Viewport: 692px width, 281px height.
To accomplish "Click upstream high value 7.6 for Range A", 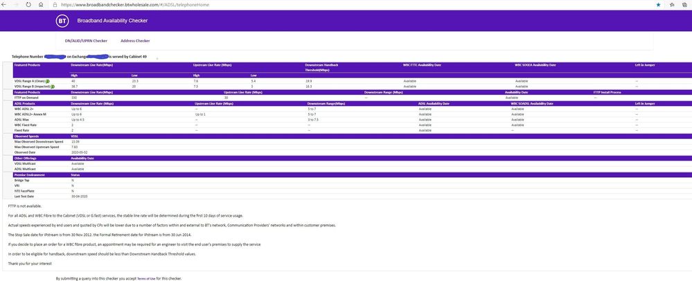I will click(195, 81).
